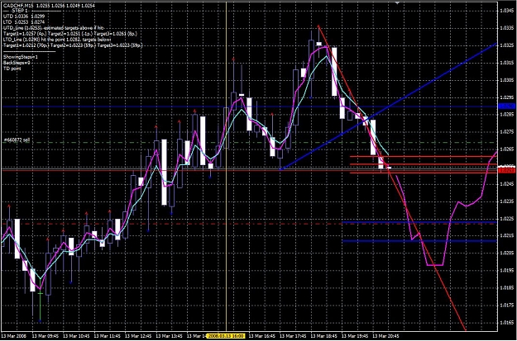Click the 1.0335 price scale label
This screenshot has height=341, width=517.
point(507,28)
